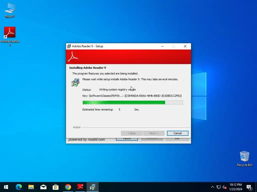
Task: Open the network status tray icon
Action: pos(219,187)
